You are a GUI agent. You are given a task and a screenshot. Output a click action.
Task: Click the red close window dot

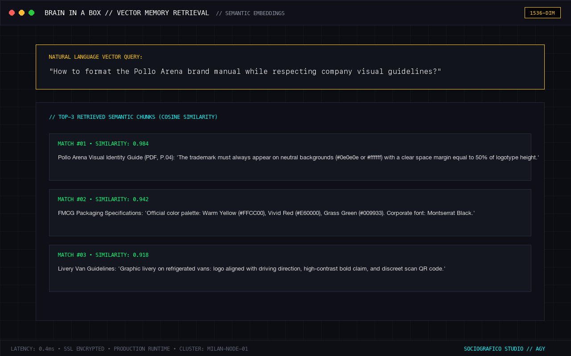pos(12,13)
